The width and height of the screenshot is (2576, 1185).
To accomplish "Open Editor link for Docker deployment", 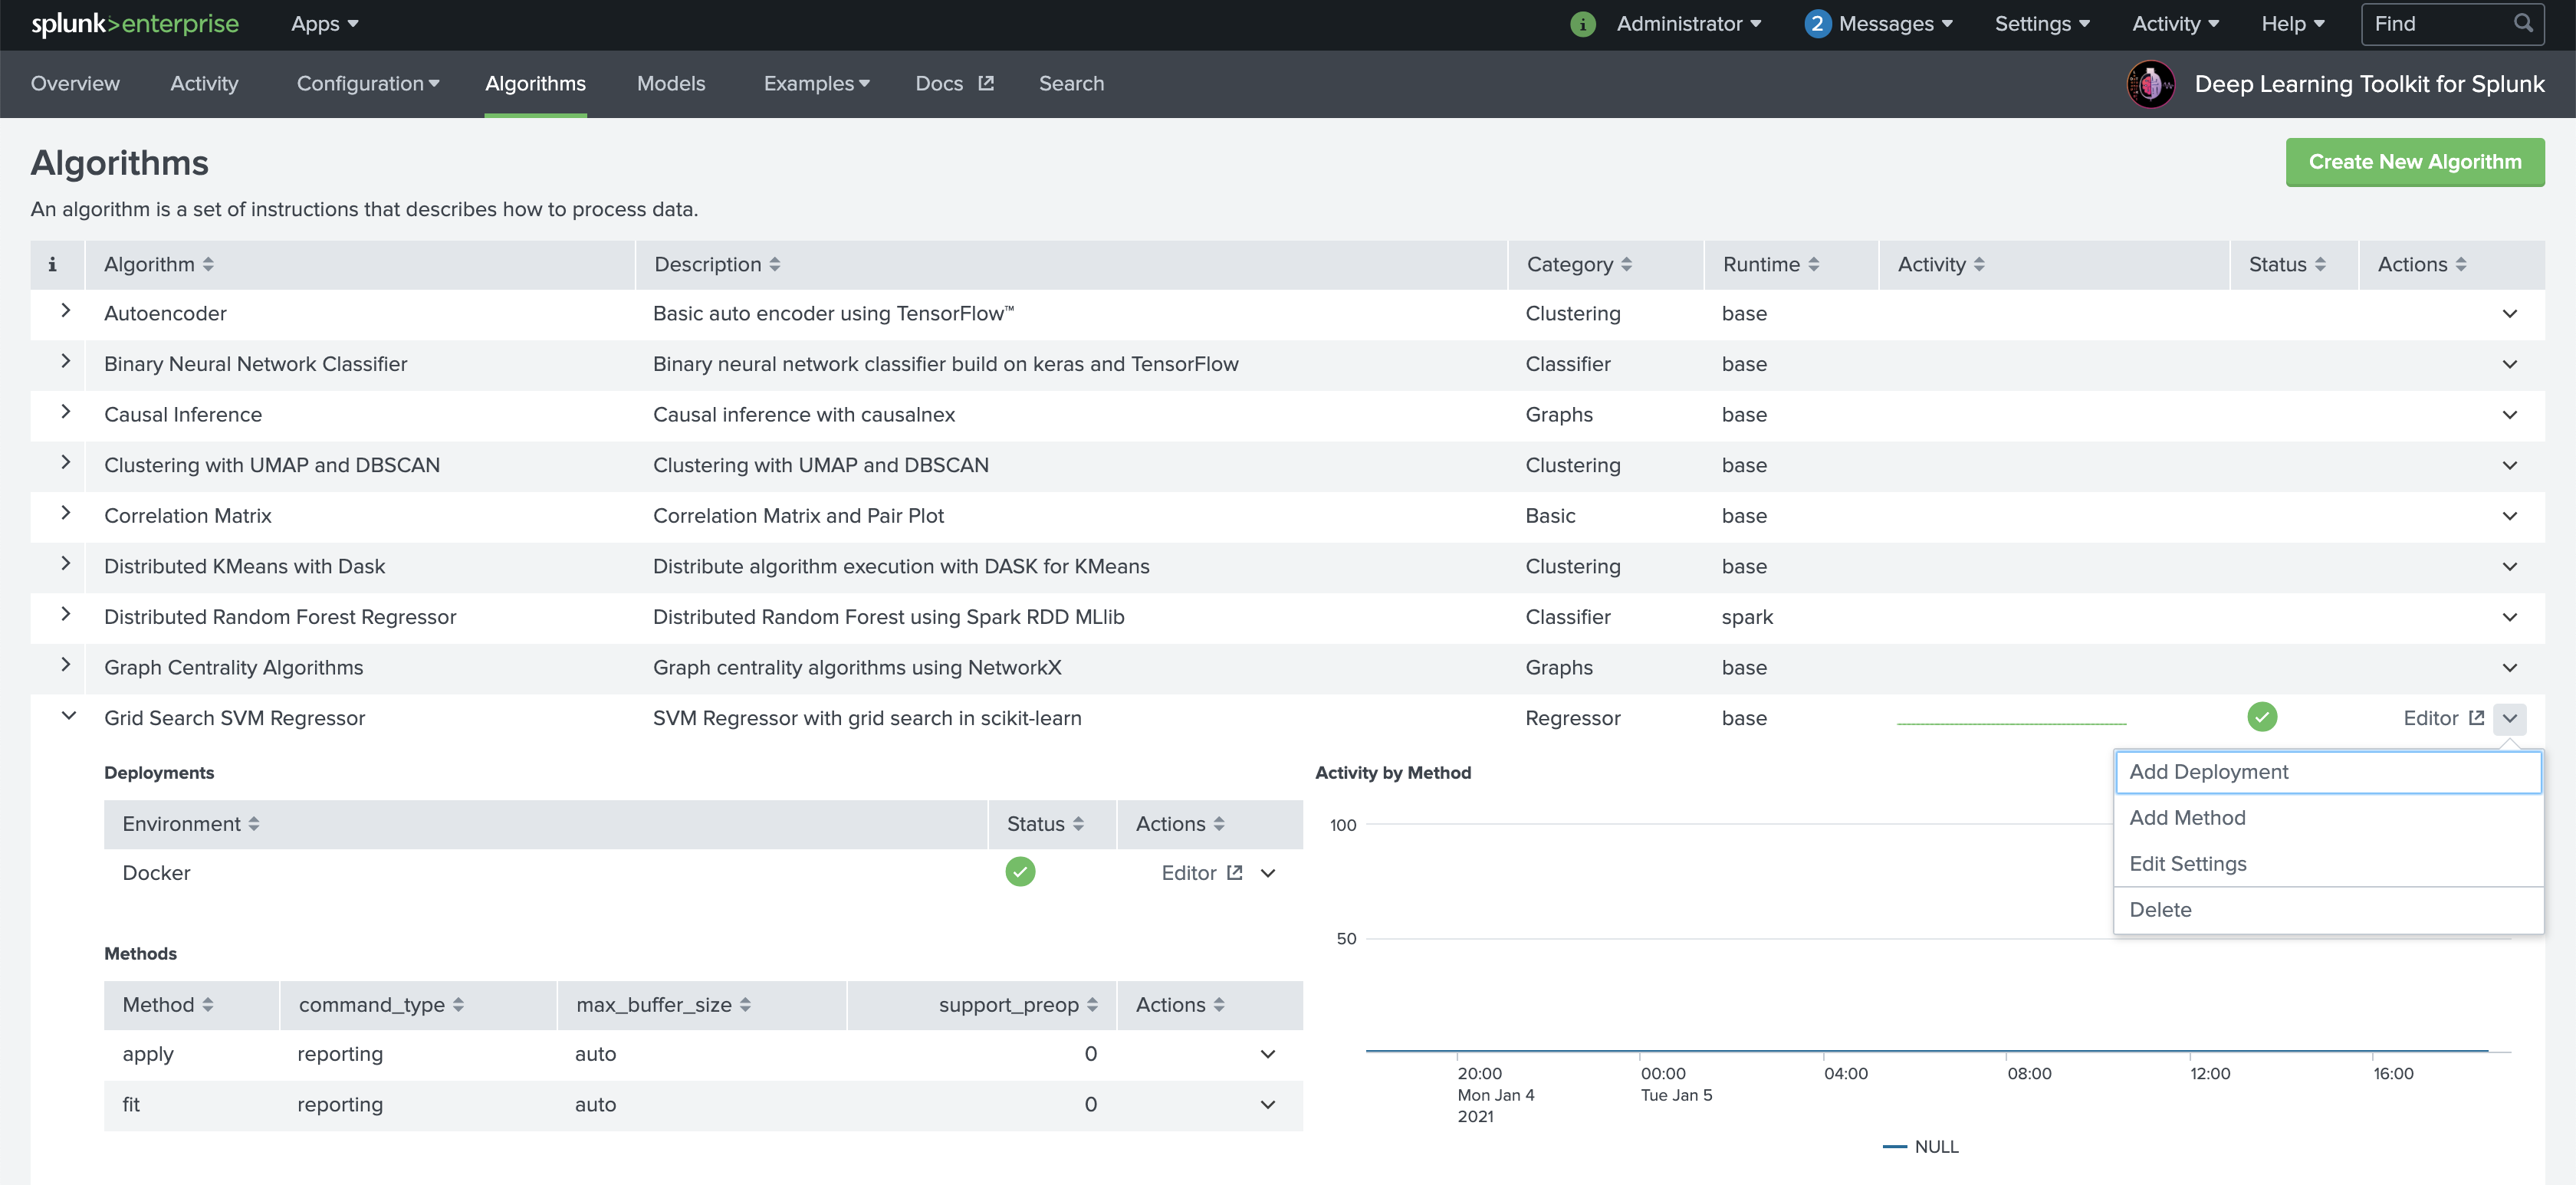I will [x=1201, y=873].
